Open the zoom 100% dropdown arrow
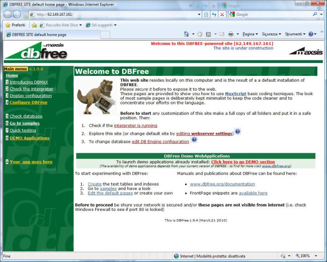The image size is (327, 262). [x=316, y=256]
